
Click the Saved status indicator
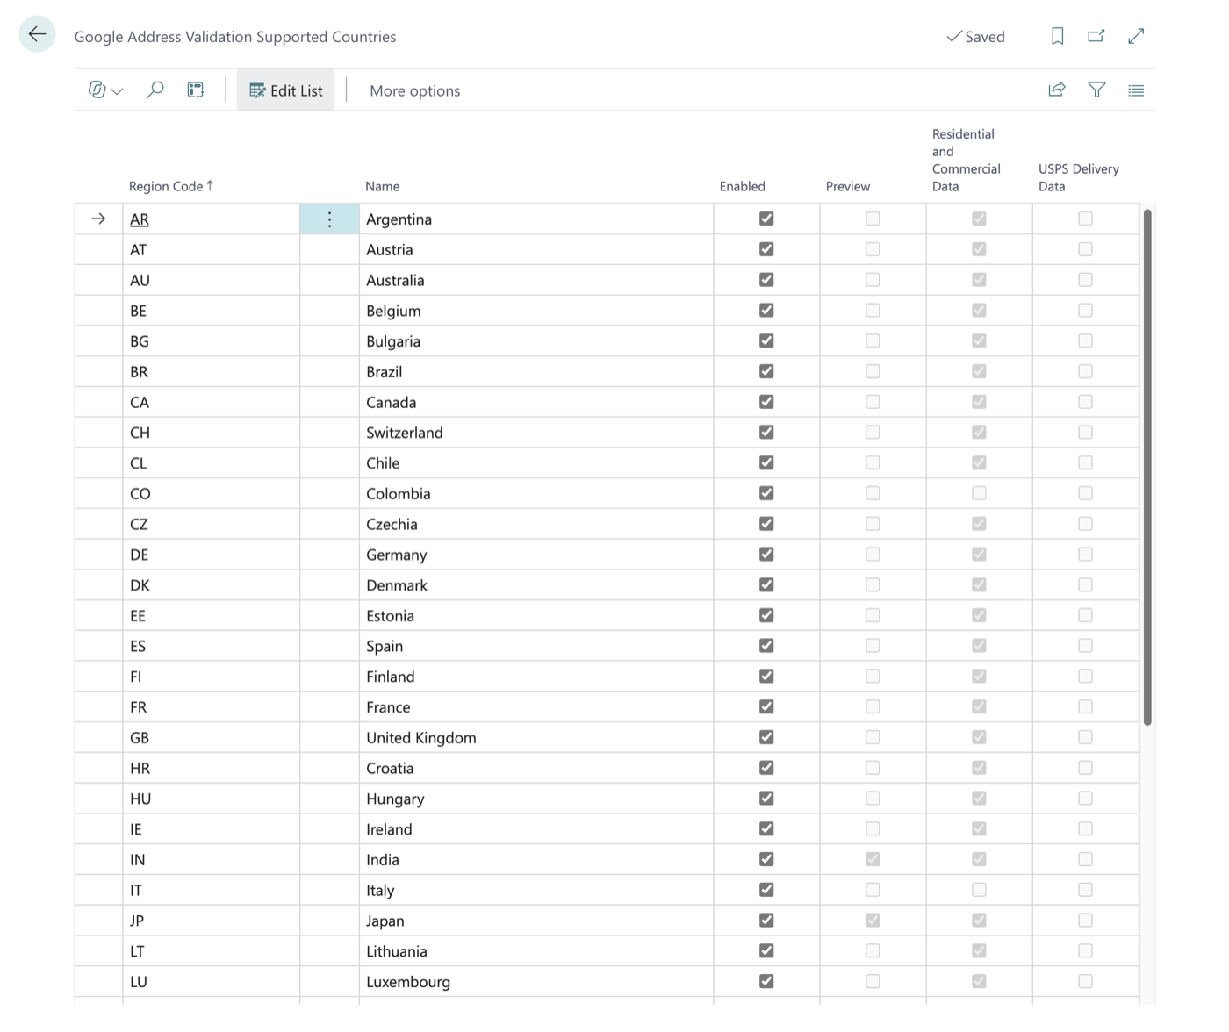(x=975, y=37)
